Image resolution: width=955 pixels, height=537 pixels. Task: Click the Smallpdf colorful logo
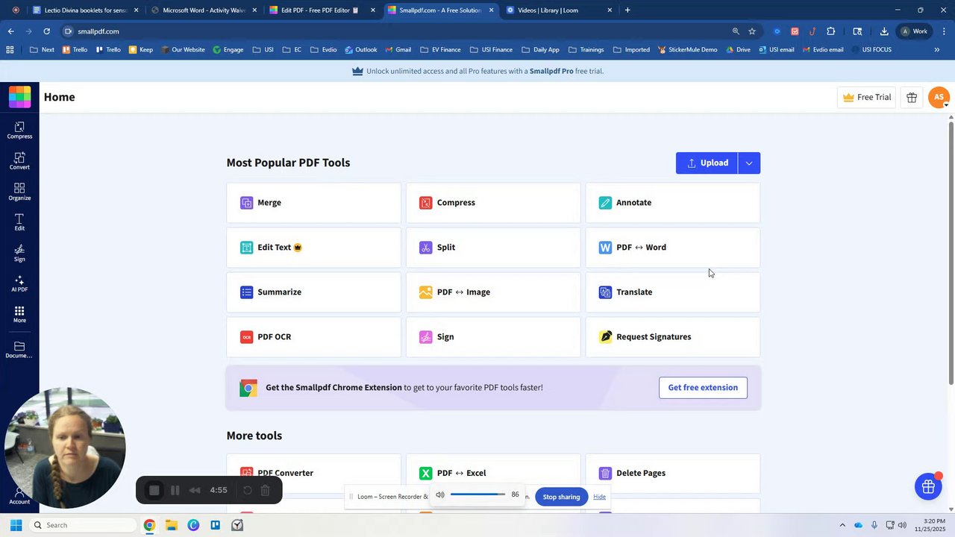click(x=19, y=97)
